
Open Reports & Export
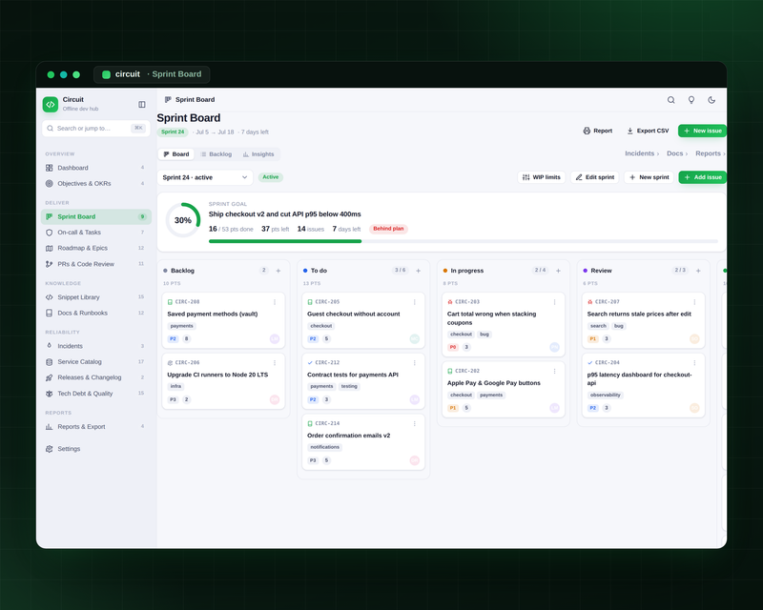(96, 427)
